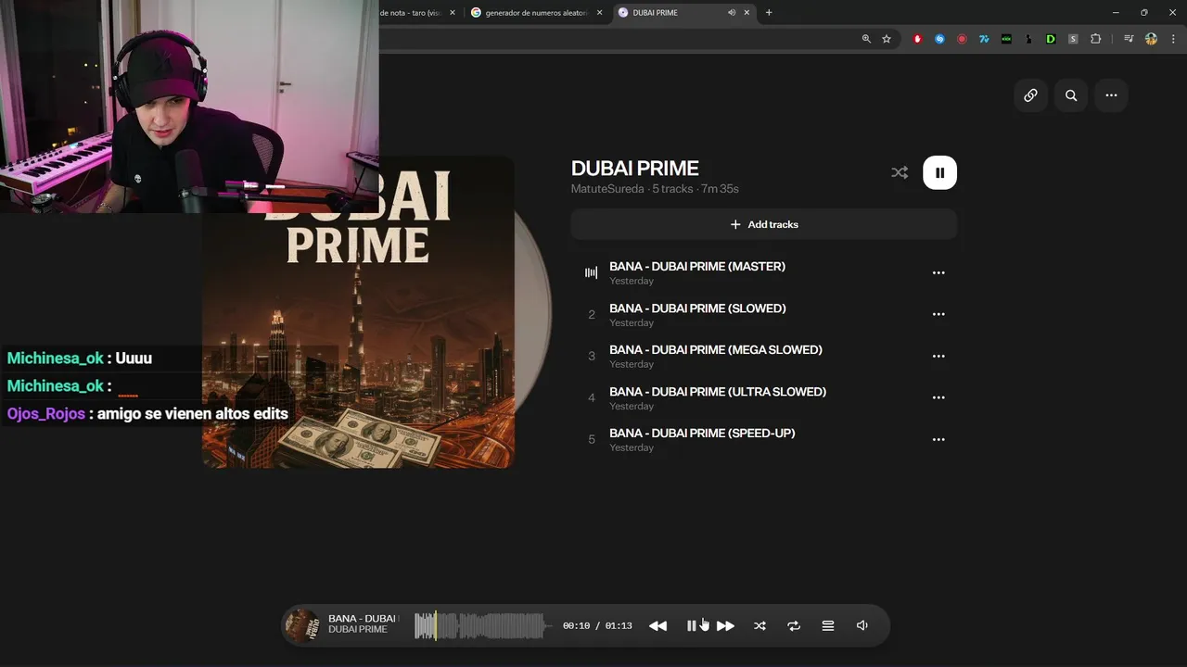Click the small album thumbnail in player bar
The height and width of the screenshot is (667, 1187).
tap(301, 626)
